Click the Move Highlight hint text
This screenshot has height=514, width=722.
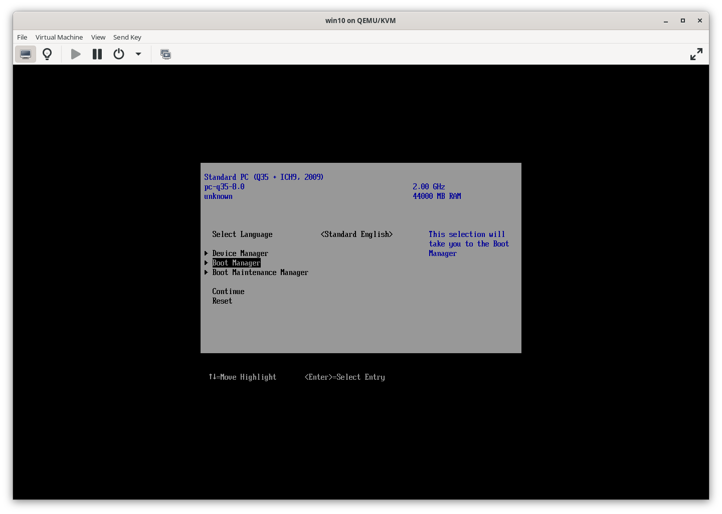[242, 377]
